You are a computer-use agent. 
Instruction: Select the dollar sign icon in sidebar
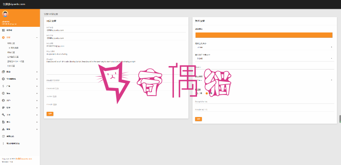tap(3, 86)
